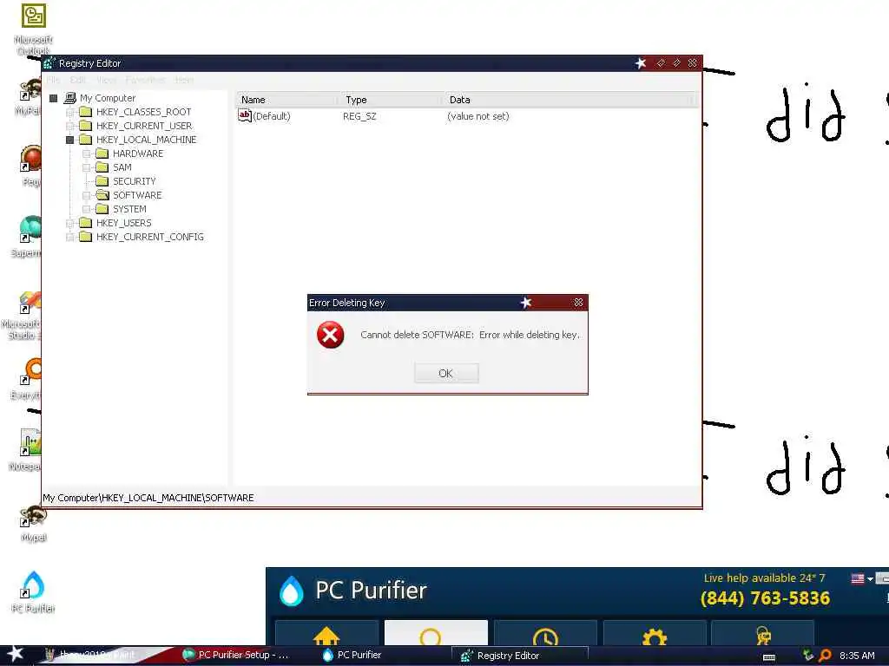
Task: Expand the SAM registry key
Action: click(86, 167)
